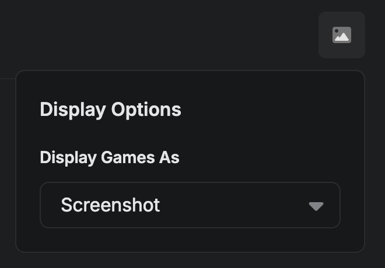Select the Screenshot value in combo box

click(x=110, y=205)
